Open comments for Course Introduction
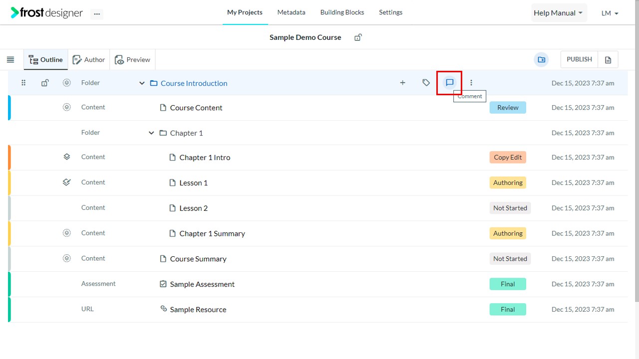 (x=449, y=83)
